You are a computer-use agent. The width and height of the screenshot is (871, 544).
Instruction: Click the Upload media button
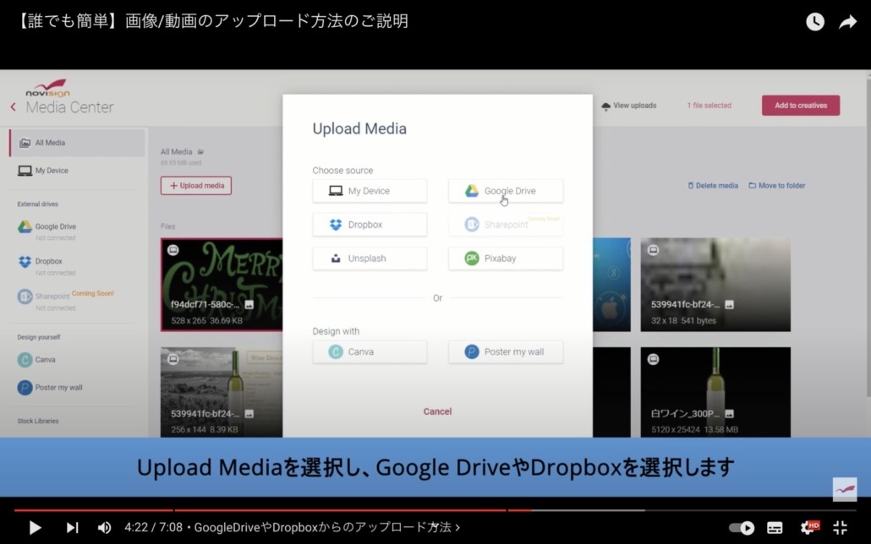coord(196,185)
